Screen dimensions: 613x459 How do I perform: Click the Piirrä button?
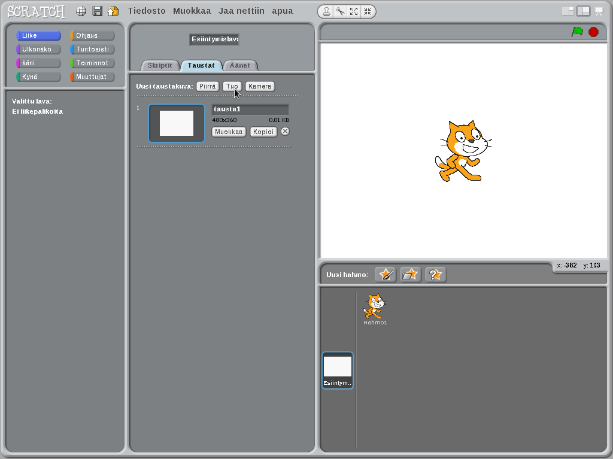[x=207, y=86]
